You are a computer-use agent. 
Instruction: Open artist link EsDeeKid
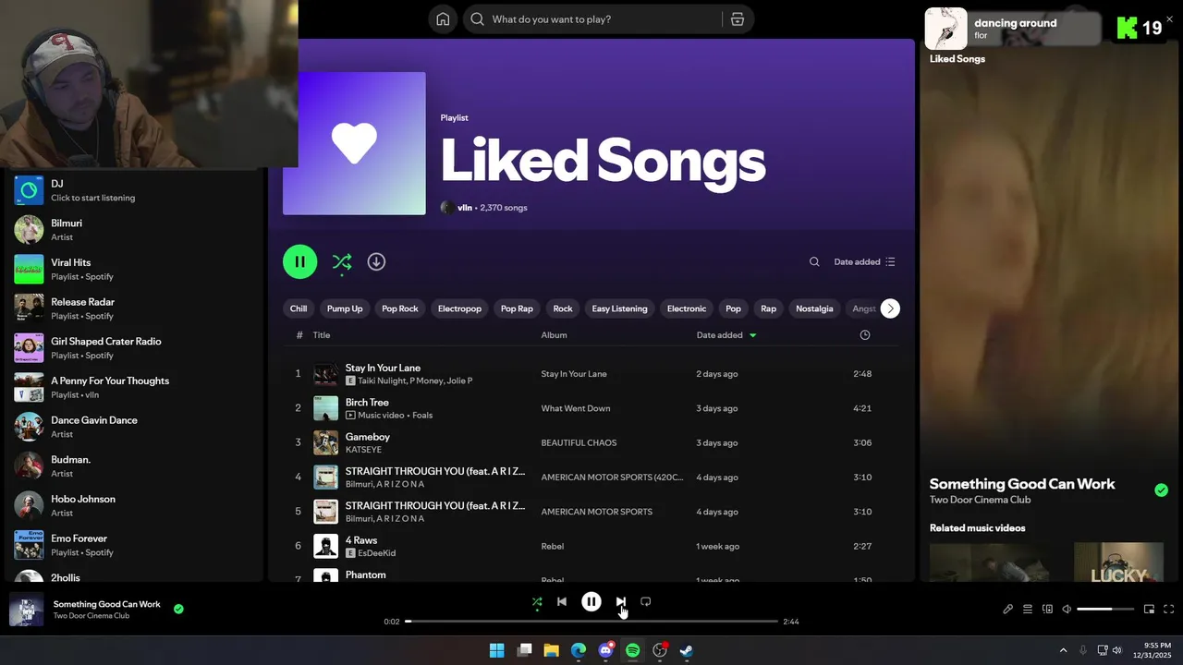(x=376, y=552)
